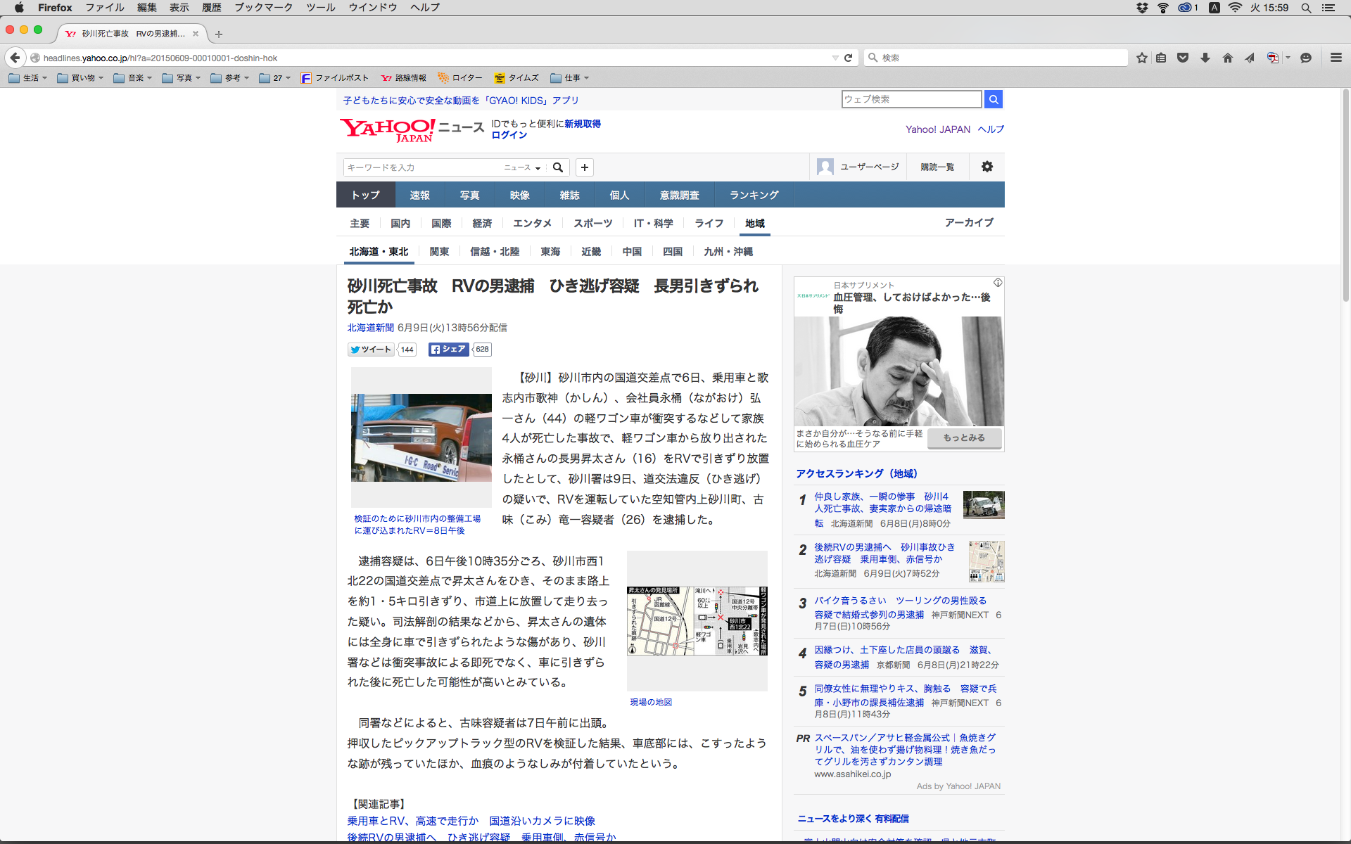Click the ツイート share button

tap(371, 350)
